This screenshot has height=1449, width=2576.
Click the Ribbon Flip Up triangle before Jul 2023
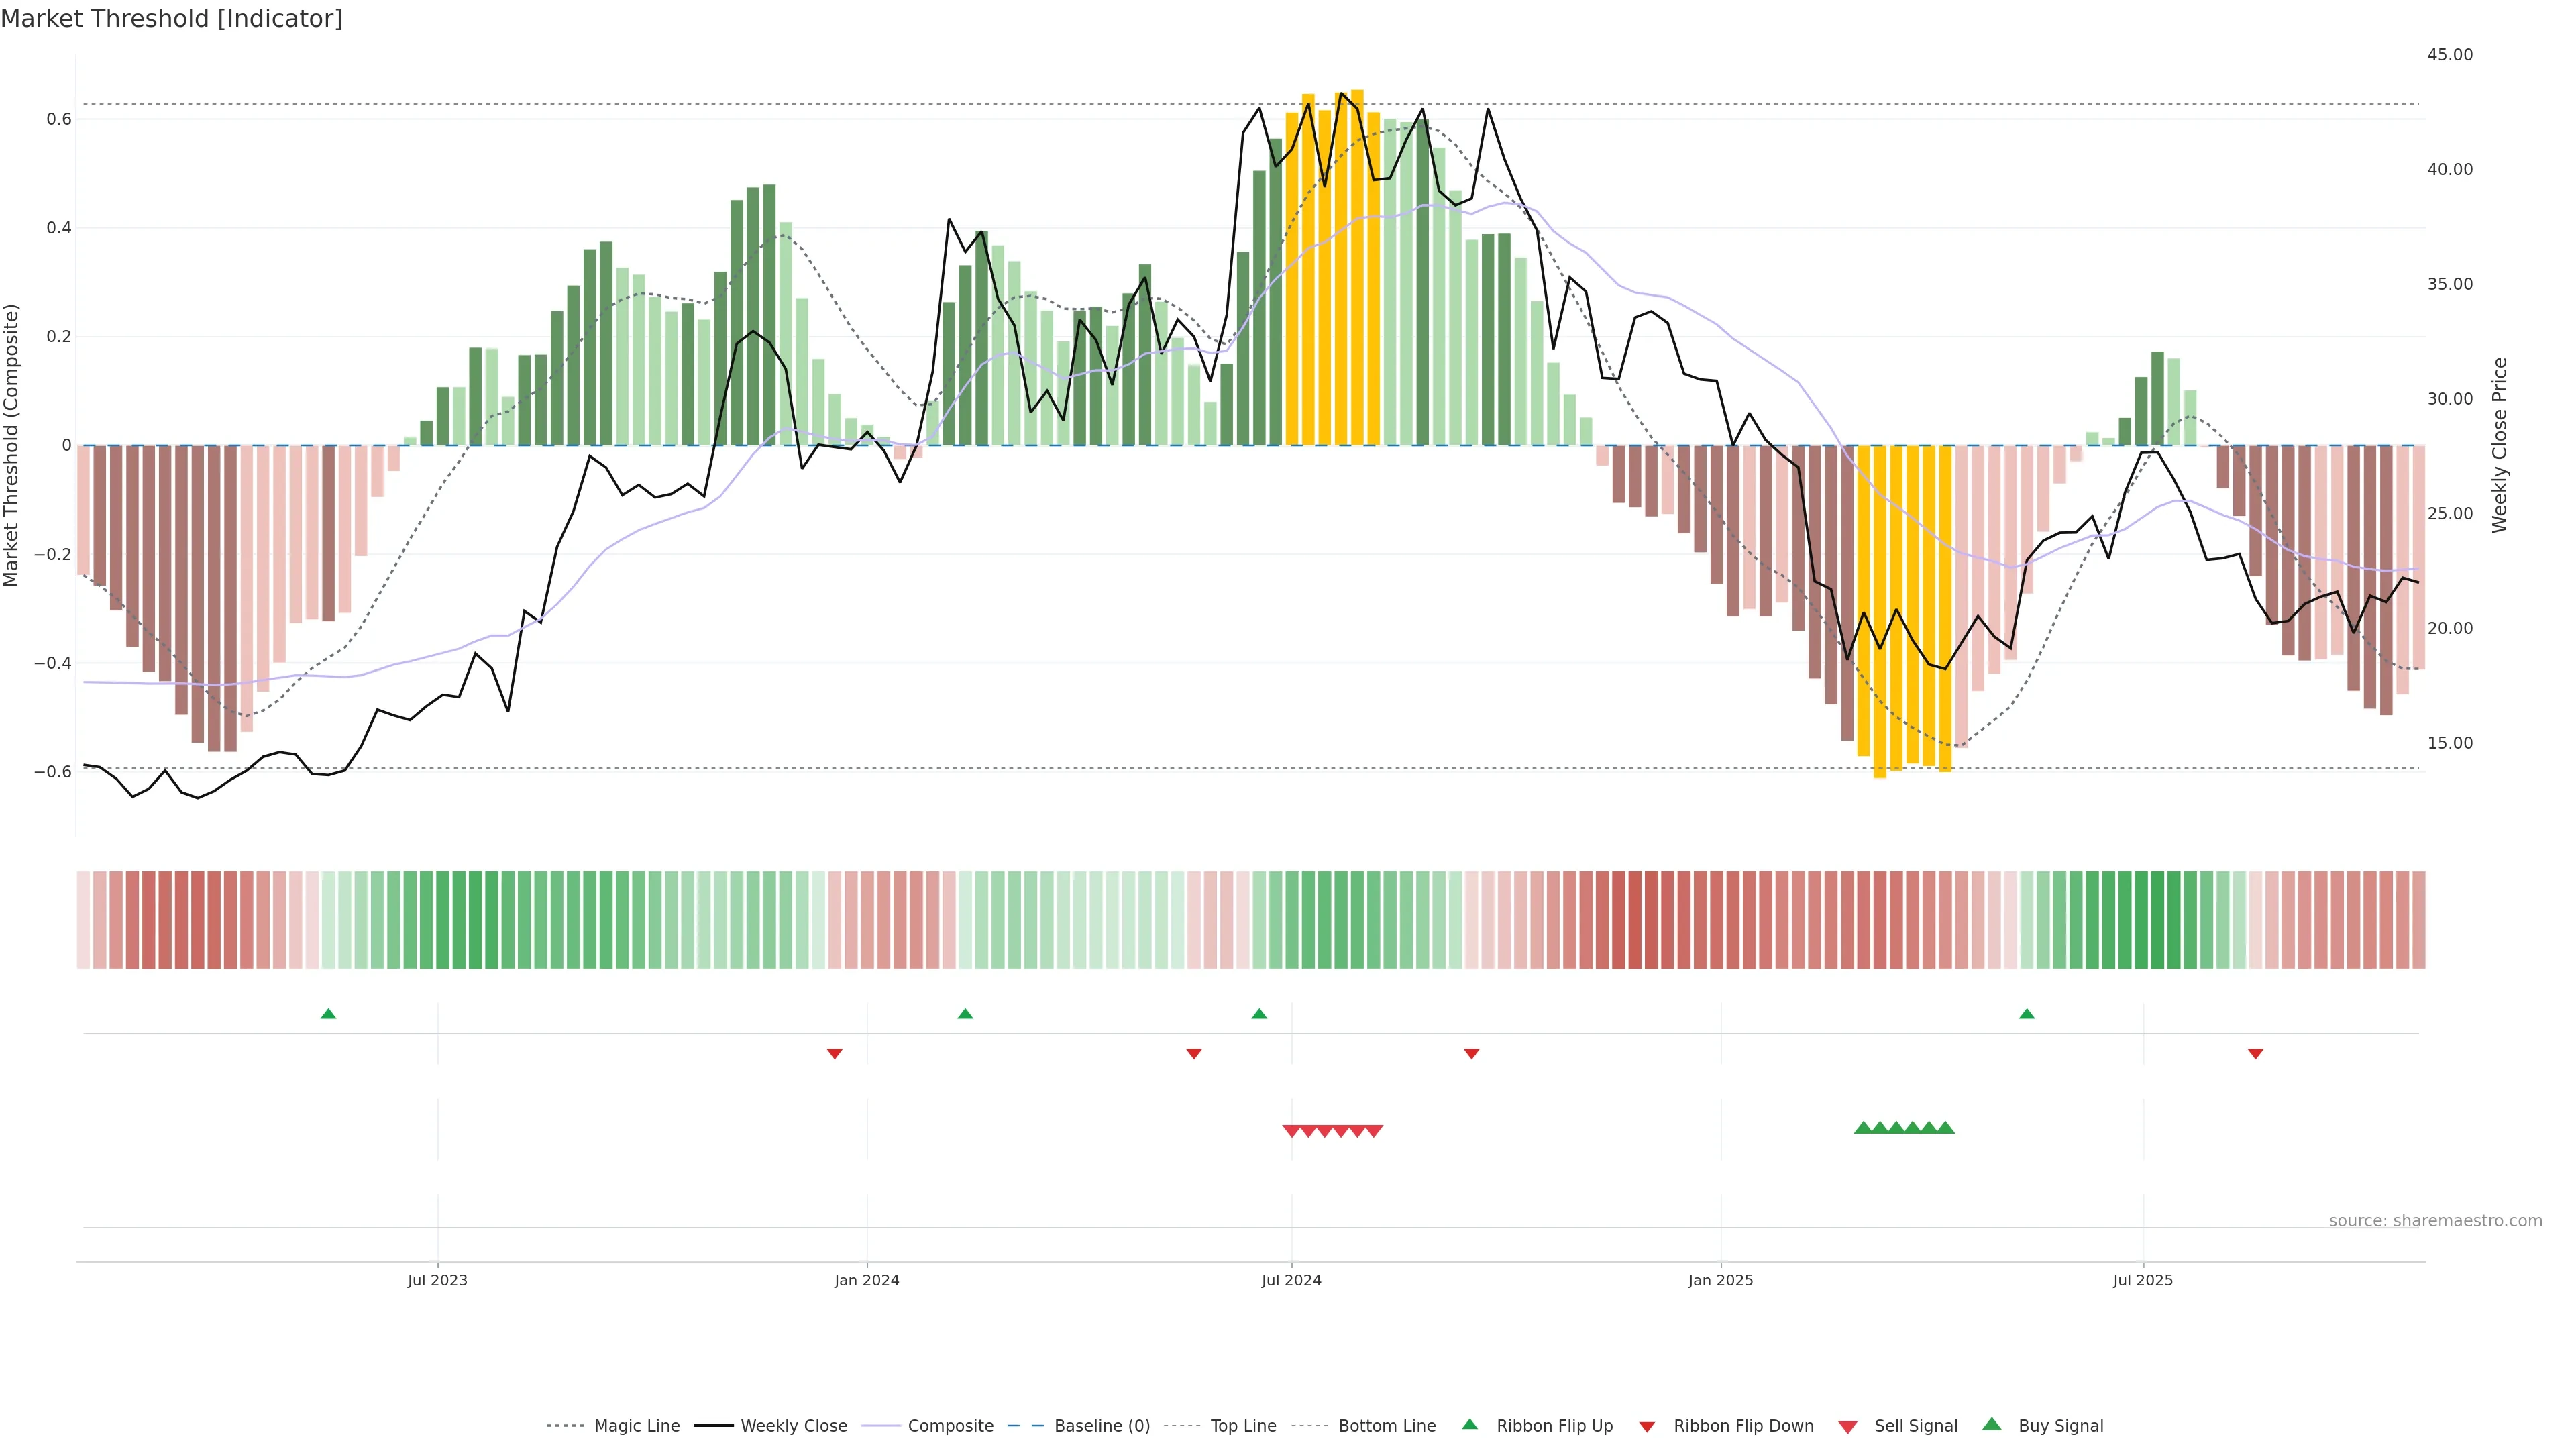(x=328, y=1014)
